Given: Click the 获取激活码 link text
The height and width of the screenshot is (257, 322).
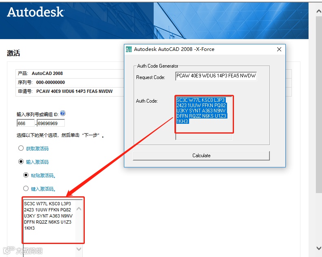Looking at the screenshot, I should [37, 148].
